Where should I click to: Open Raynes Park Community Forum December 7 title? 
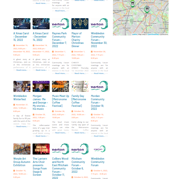click(x=59, y=40)
